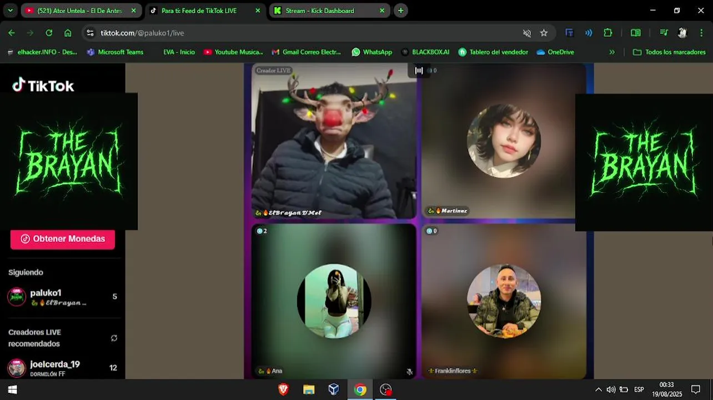Open Brave browser from the taskbar
Screen dimensions: 713x400
click(283, 389)
